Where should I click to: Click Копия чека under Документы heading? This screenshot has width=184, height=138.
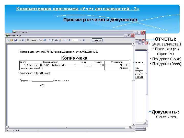pyautogui.click(x=166, y=117)
